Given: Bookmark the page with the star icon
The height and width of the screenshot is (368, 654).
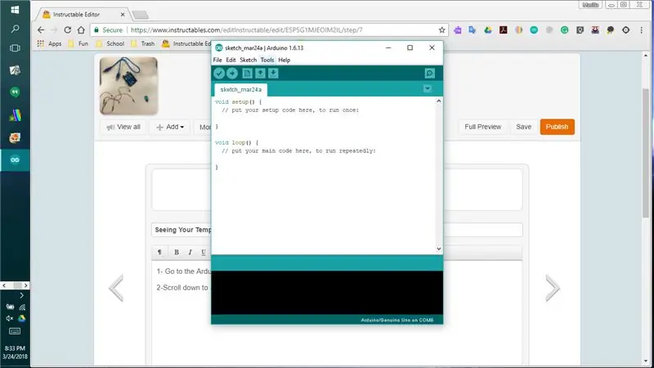Looking at the screenshot, I should point(441,30).
